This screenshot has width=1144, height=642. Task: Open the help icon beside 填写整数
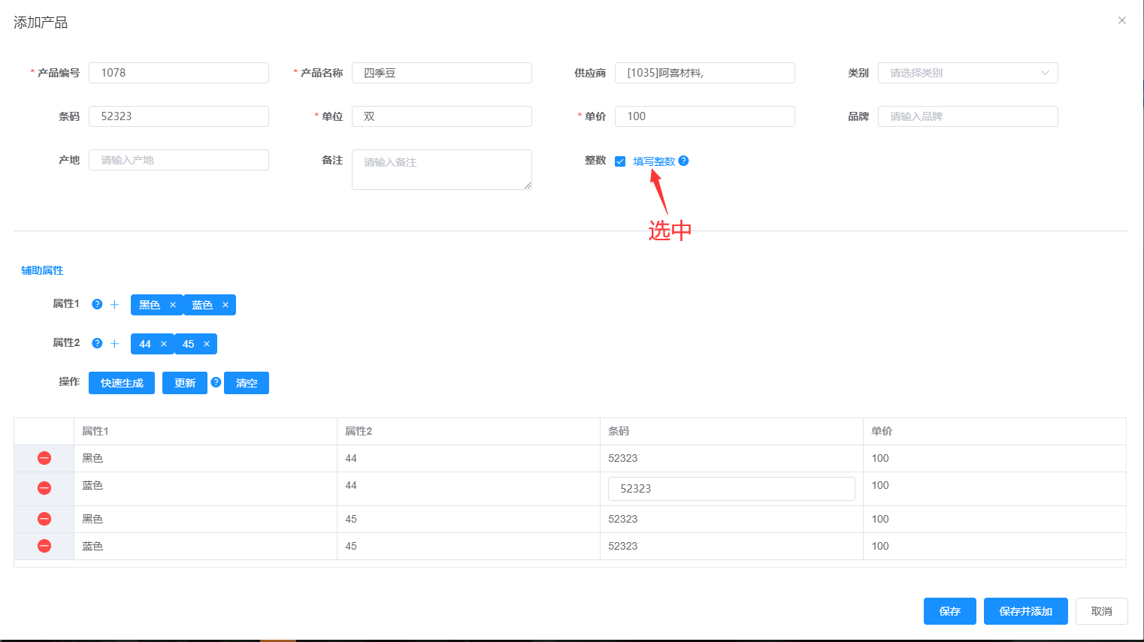[683, 161]
